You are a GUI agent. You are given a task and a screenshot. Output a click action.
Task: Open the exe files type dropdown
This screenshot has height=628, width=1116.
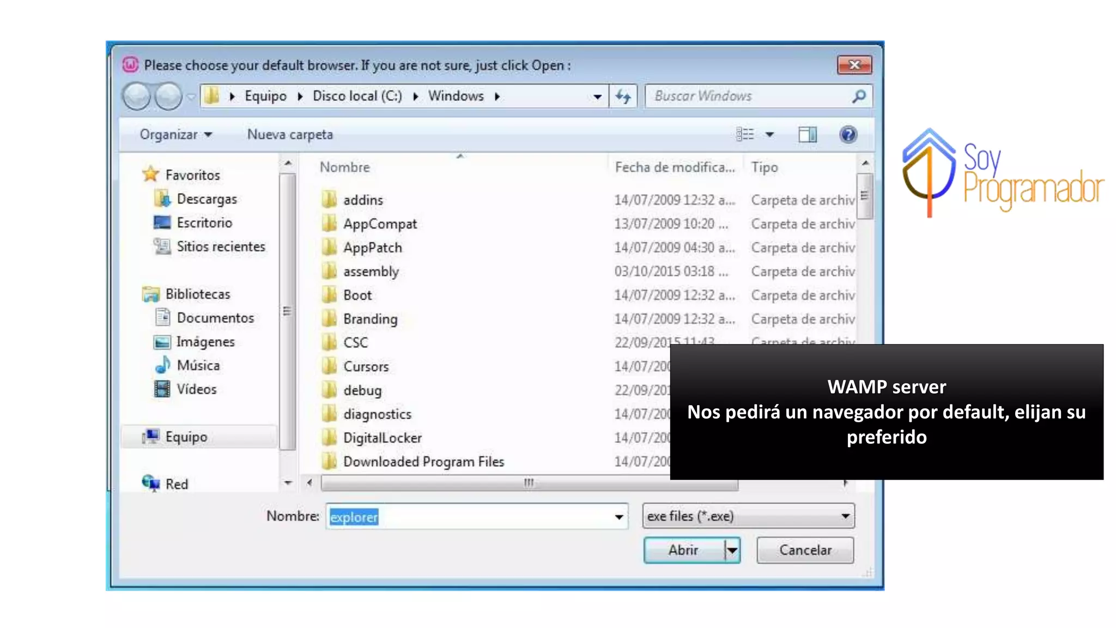(748, 516)
